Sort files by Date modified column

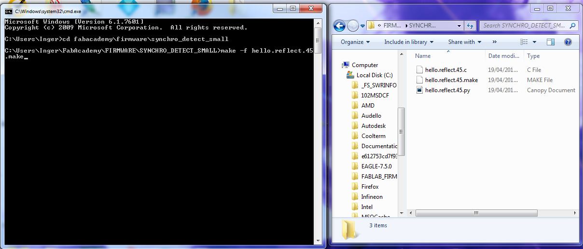point(503,56)
